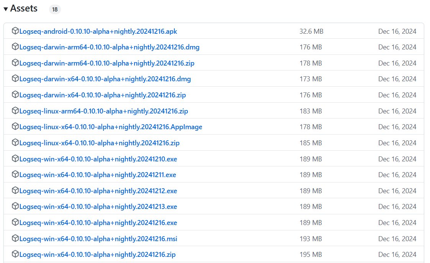Image resolution: width=430 pixels, height=263 pixels.
Task: Click the 32.6 MB size of android apk
Action: (x=311, y=31)
